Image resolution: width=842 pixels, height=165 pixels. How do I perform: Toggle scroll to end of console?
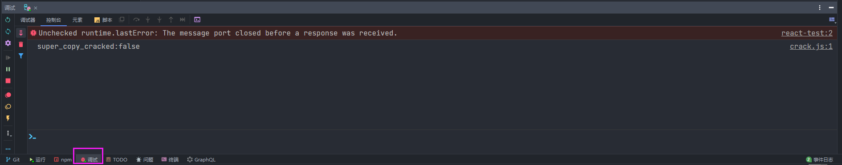coord(20,33)
